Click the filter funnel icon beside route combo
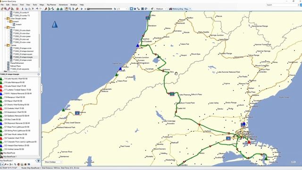 tap(39, 161)
